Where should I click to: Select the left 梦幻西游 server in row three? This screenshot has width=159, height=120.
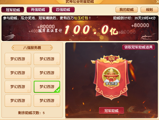click(x=18, y=87)
